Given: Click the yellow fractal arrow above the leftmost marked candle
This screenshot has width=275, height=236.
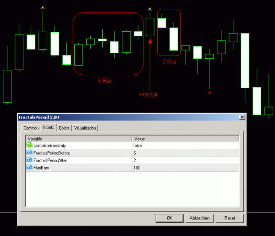Looking at the screenshot, I should pyautogui.click(x=43, y=8).
